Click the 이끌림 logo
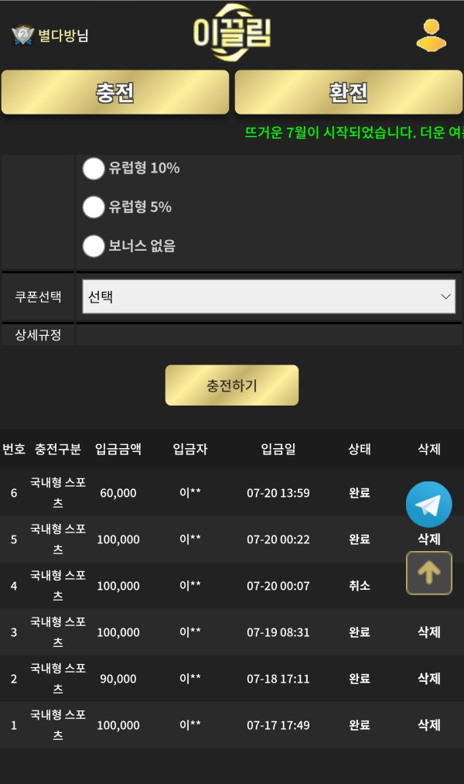464x784 pixels. (x=232, y=33)
